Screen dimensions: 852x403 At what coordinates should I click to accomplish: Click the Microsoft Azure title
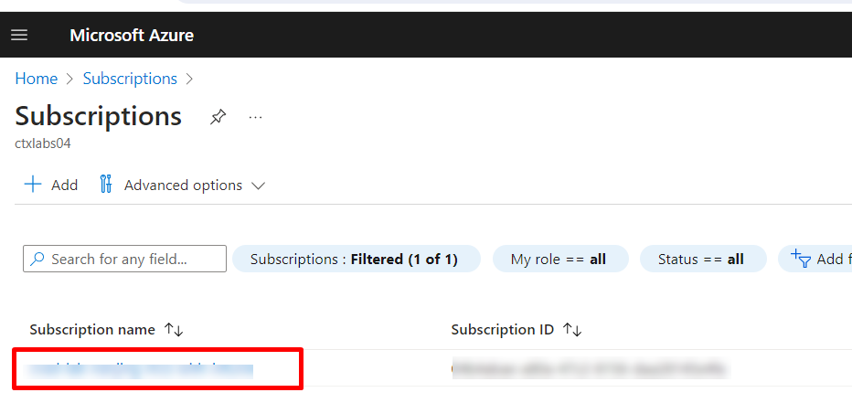point(132,36)
